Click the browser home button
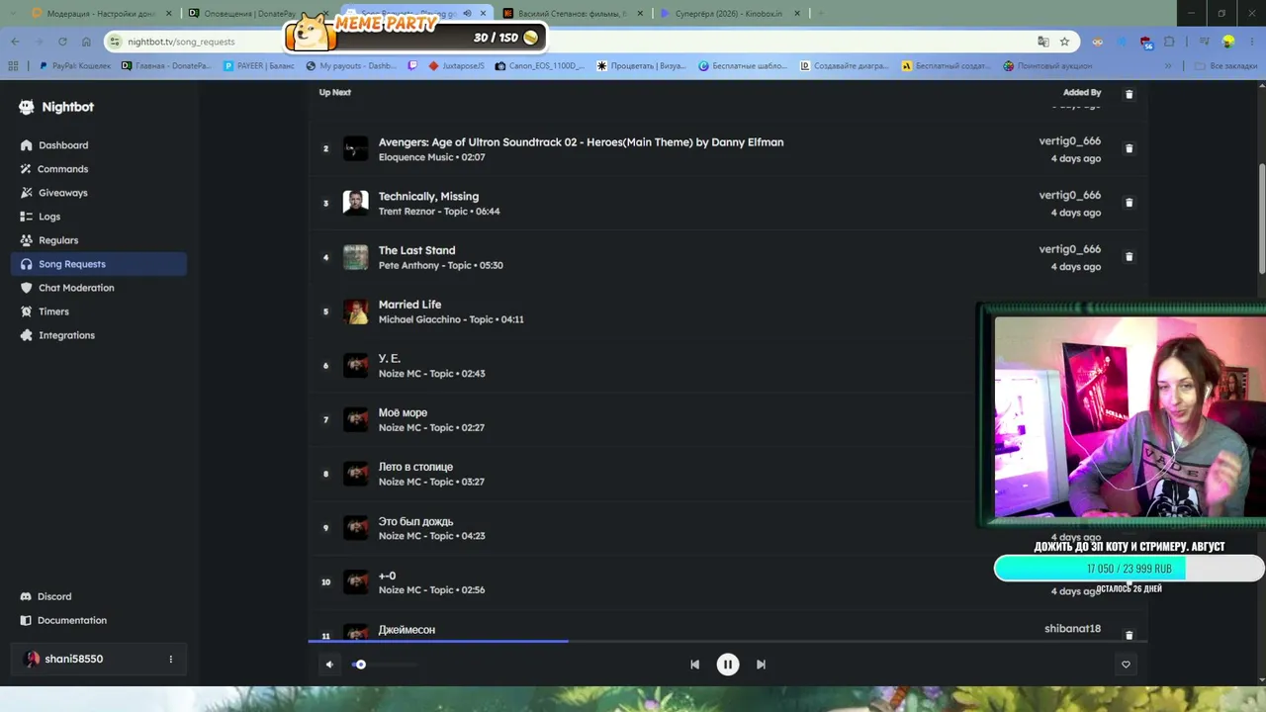This screenshot has height=712, width=1266. click(x=86, y=42)
